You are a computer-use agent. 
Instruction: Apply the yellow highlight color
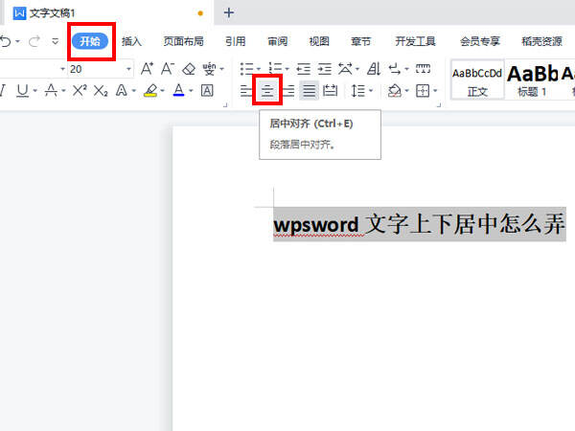150,90
